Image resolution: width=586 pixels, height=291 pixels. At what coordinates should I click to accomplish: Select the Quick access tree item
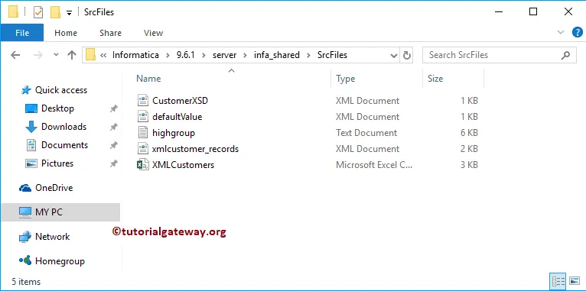pyautogui.click(x=61, y=90)
